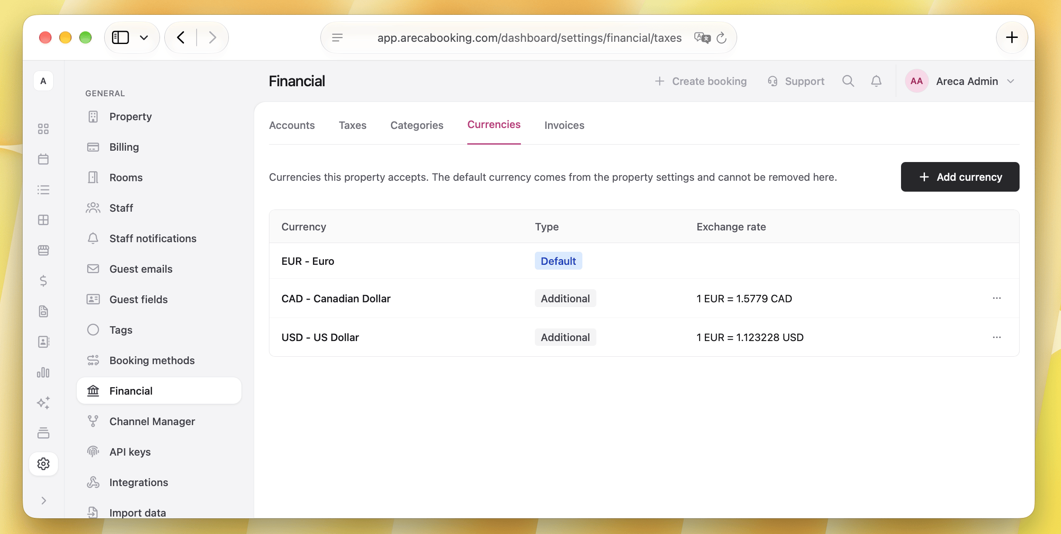Open the bar chart reports icon

[43, 372]
